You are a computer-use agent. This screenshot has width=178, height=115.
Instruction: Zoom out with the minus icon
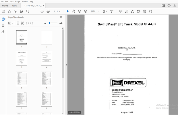[80, 11]
